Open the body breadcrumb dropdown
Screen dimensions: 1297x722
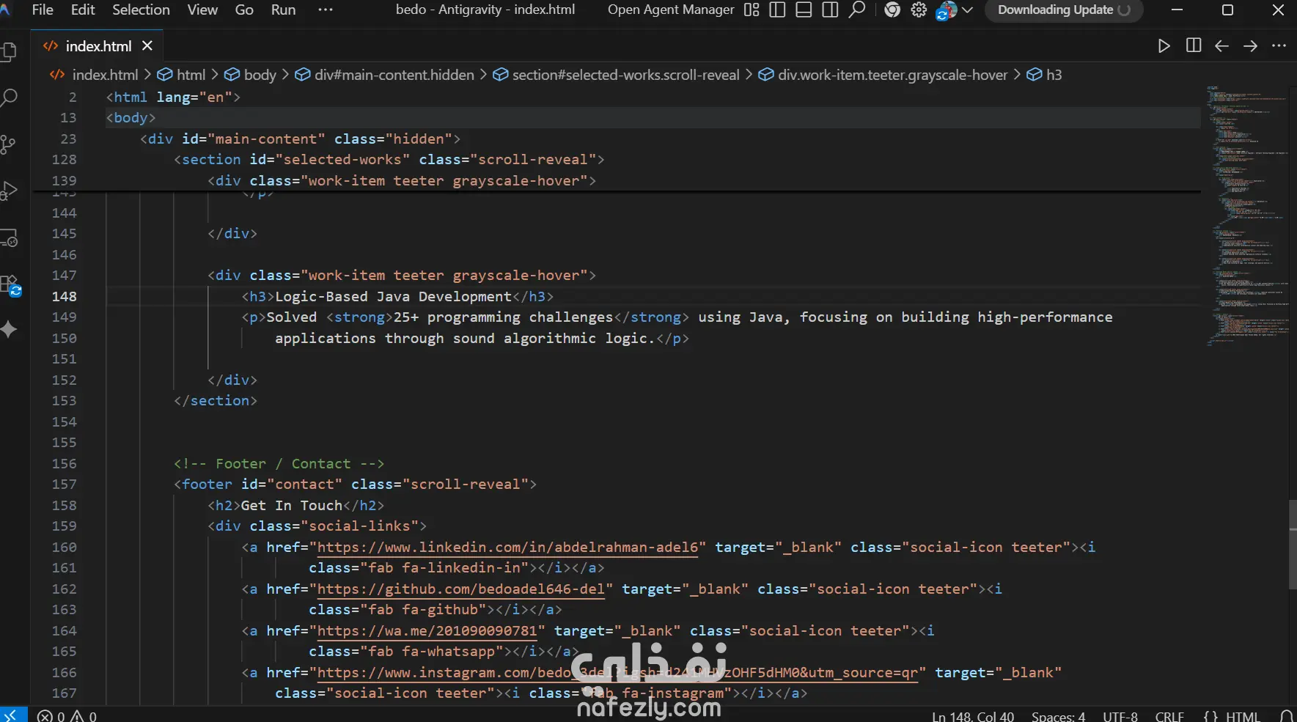250,75
